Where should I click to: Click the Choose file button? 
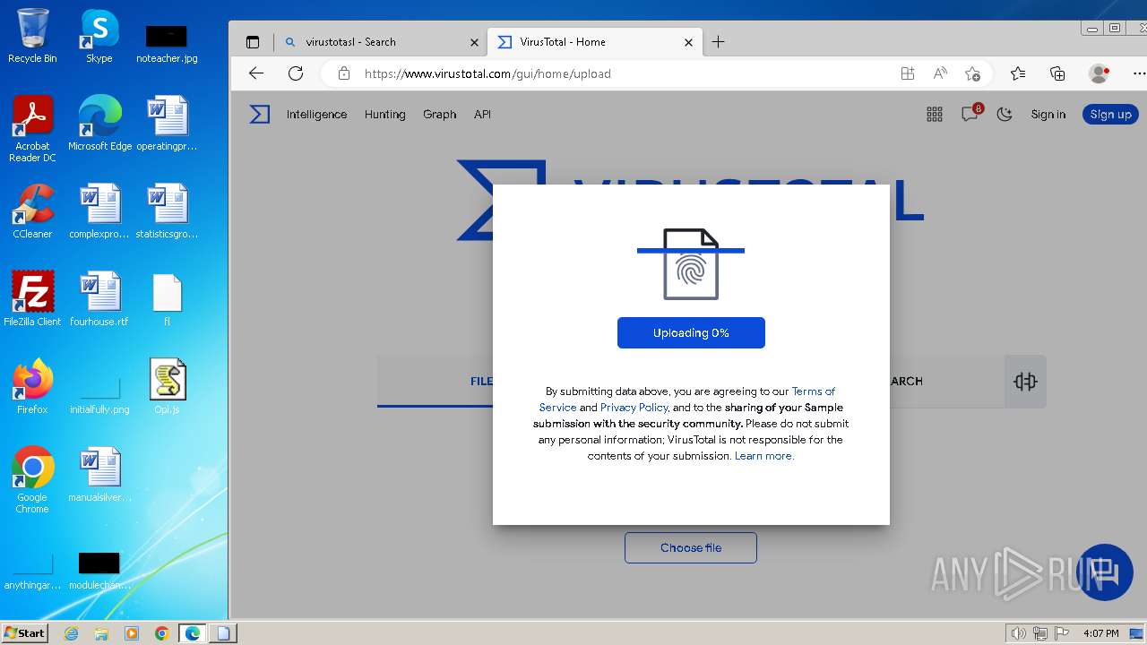[691, 547]
